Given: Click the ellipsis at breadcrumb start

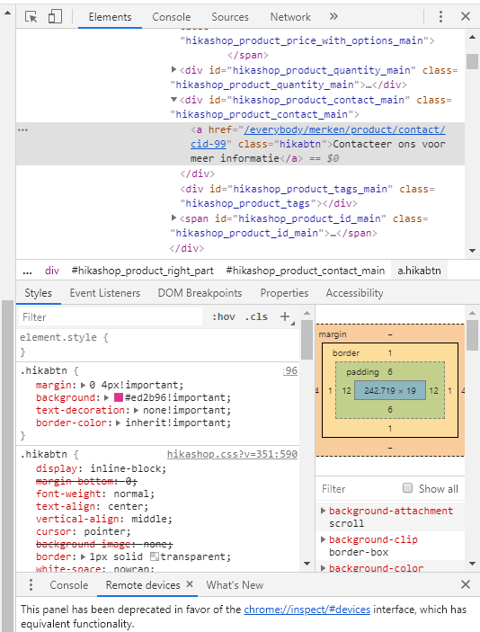Looking at the screenshot, I should tap(27, 271).
